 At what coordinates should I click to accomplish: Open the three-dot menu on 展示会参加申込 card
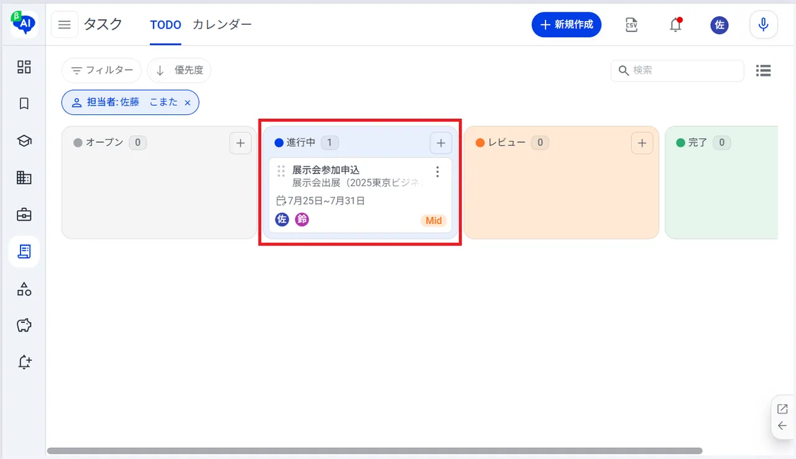[x=438, y=172]
